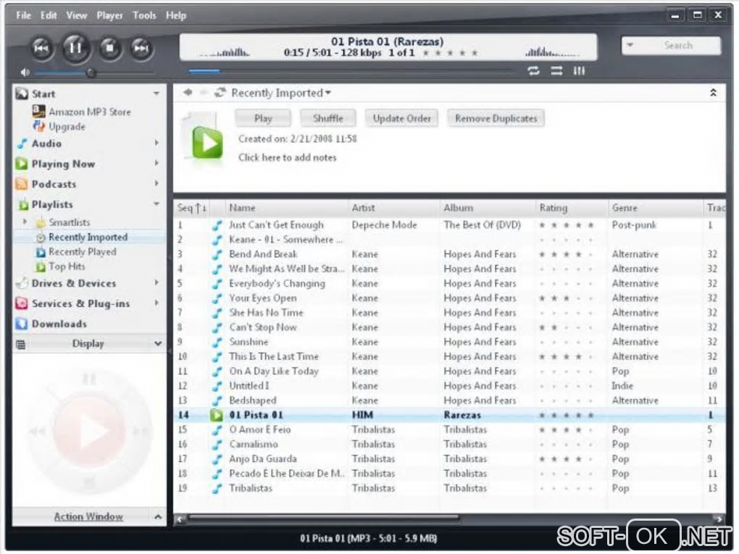Select the Audio library icon
This screenshot has width=739, height=554.
[x=22, y=143]
